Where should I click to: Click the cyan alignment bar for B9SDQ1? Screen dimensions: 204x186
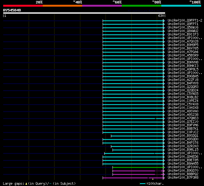pyautogui.click(x=137, y=136)
